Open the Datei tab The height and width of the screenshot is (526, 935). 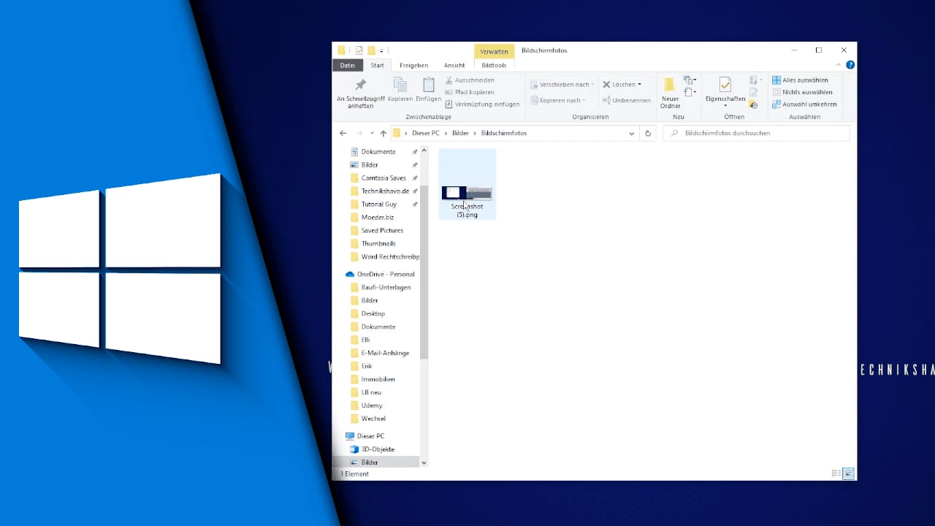pyautogui.click(x=348, y=65)
